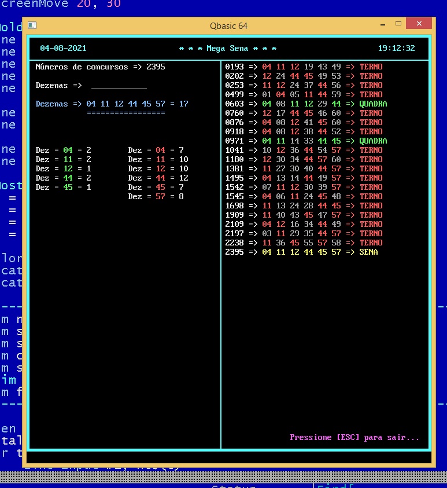Click the 'Pressione [ESC] para sair' prompt

click(x=354, y=438)
